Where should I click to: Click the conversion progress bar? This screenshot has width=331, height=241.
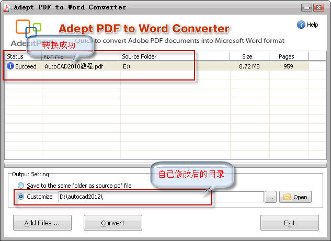165,165
